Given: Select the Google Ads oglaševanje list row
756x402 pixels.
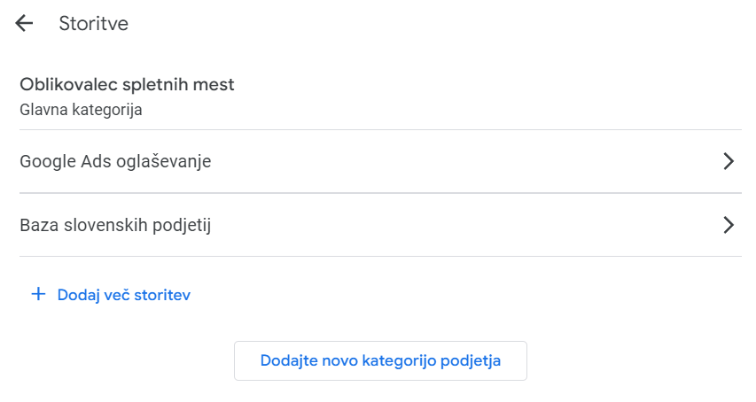Looking at the screenshot, I should pos(379,161).
